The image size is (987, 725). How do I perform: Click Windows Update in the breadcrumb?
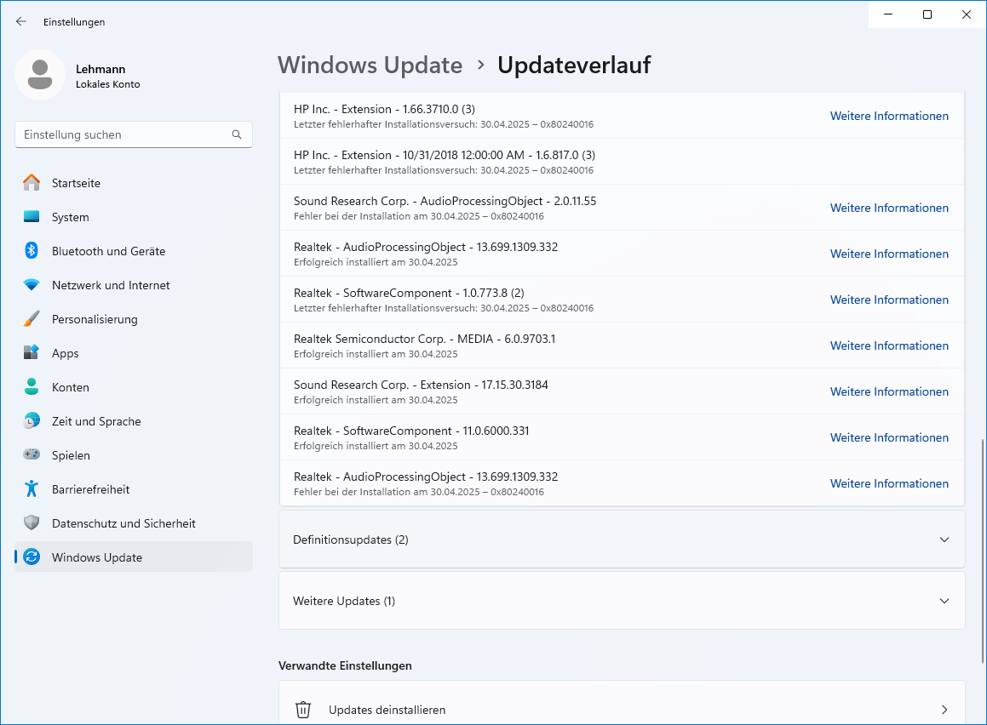[370, 66]
